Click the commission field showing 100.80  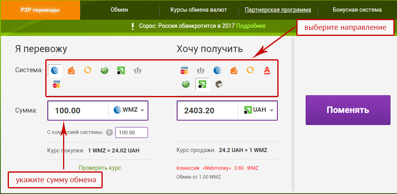pyautogui.click(x=131, y=132)
